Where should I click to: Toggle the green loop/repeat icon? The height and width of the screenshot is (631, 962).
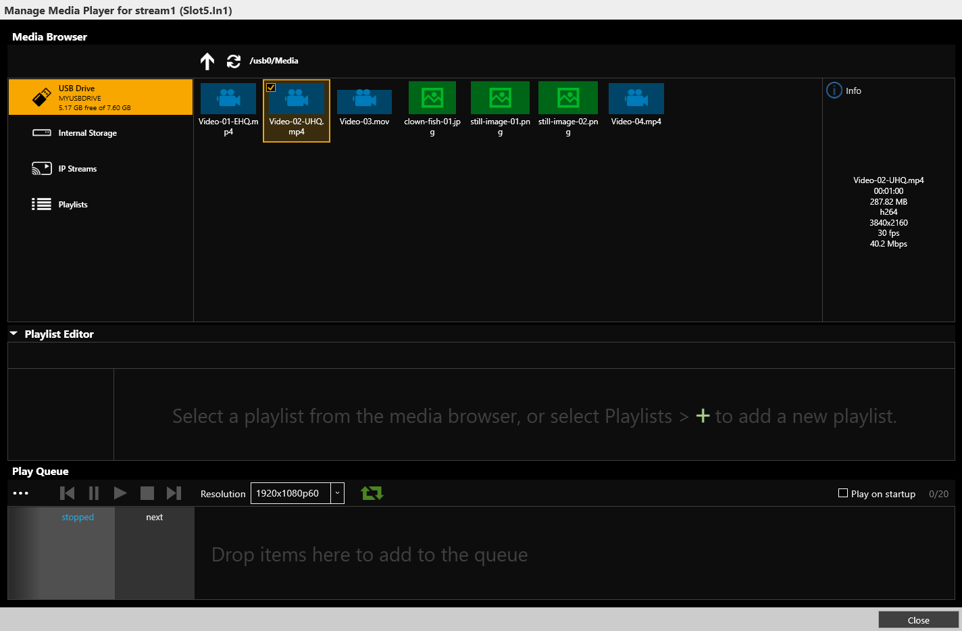372,493
